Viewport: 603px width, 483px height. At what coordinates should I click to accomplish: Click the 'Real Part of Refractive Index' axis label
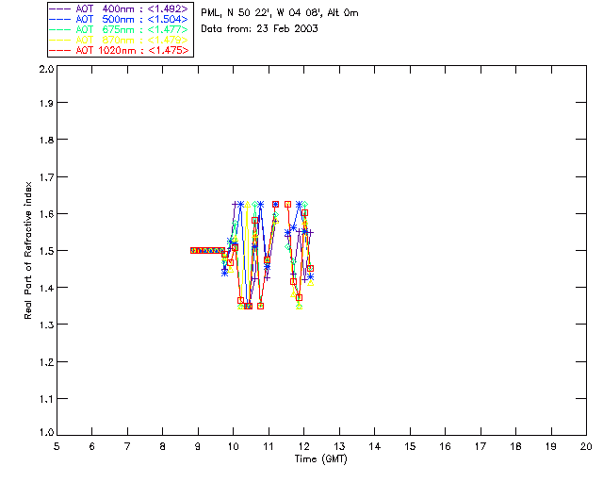coord(28,251)
